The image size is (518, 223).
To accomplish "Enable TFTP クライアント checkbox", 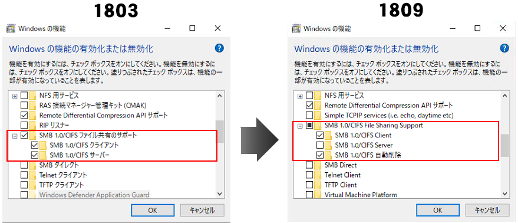I will coord(24,185).
